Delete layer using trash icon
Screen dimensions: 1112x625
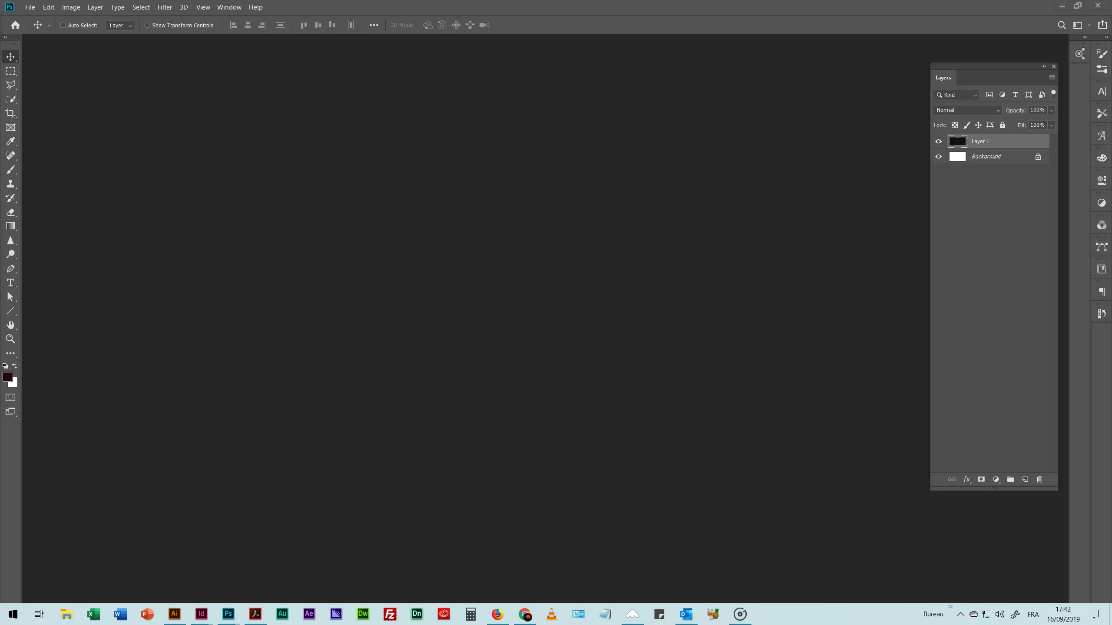[x=1039, y=479]
